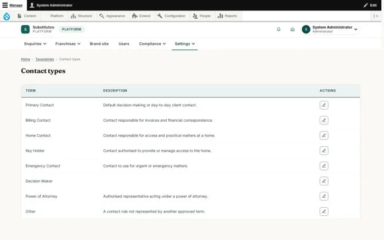Image resolution: width=384 pixels, height=240 pixels.
Task: Click description 'Authorised representative acting under a power of attorney.'
Action: coord(155,196)
